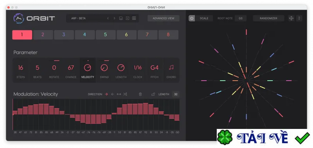
Task: Select orbit tab 1
Action: [22, 35]
